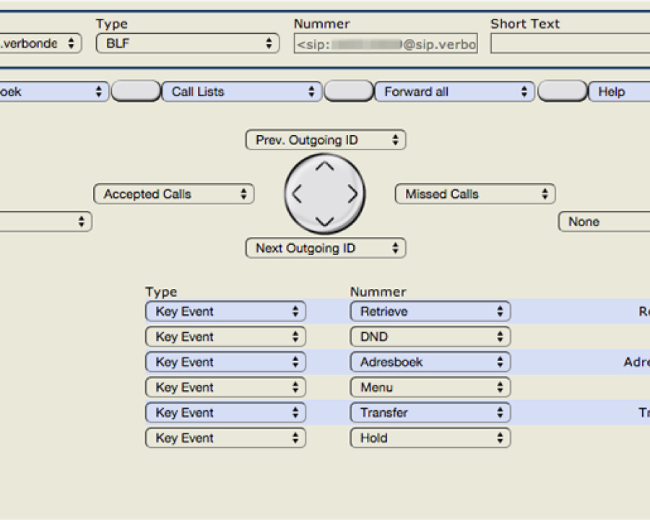
Task: Open the Retrieve number dropdown
Action: coord(430,312)
